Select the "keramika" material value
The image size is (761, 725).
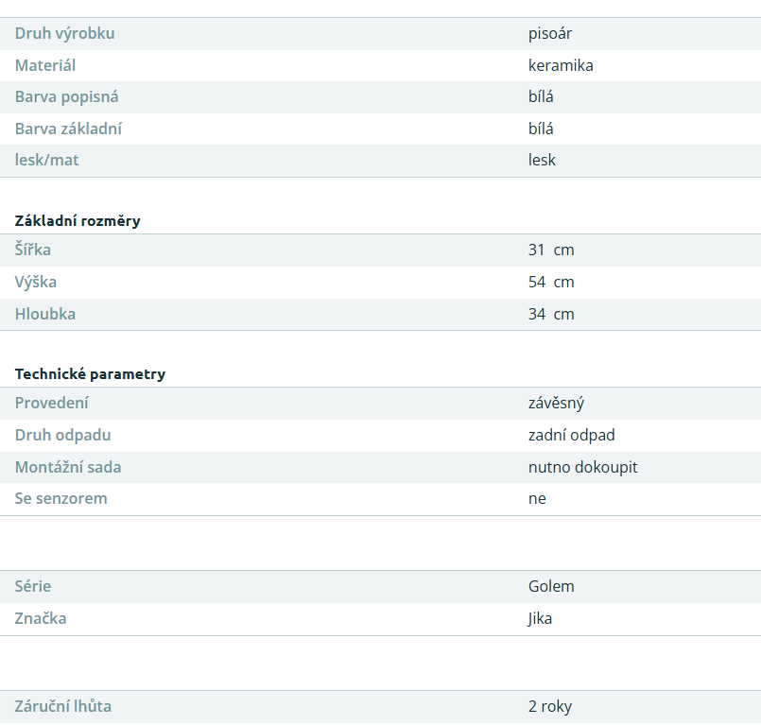point(561,66)
